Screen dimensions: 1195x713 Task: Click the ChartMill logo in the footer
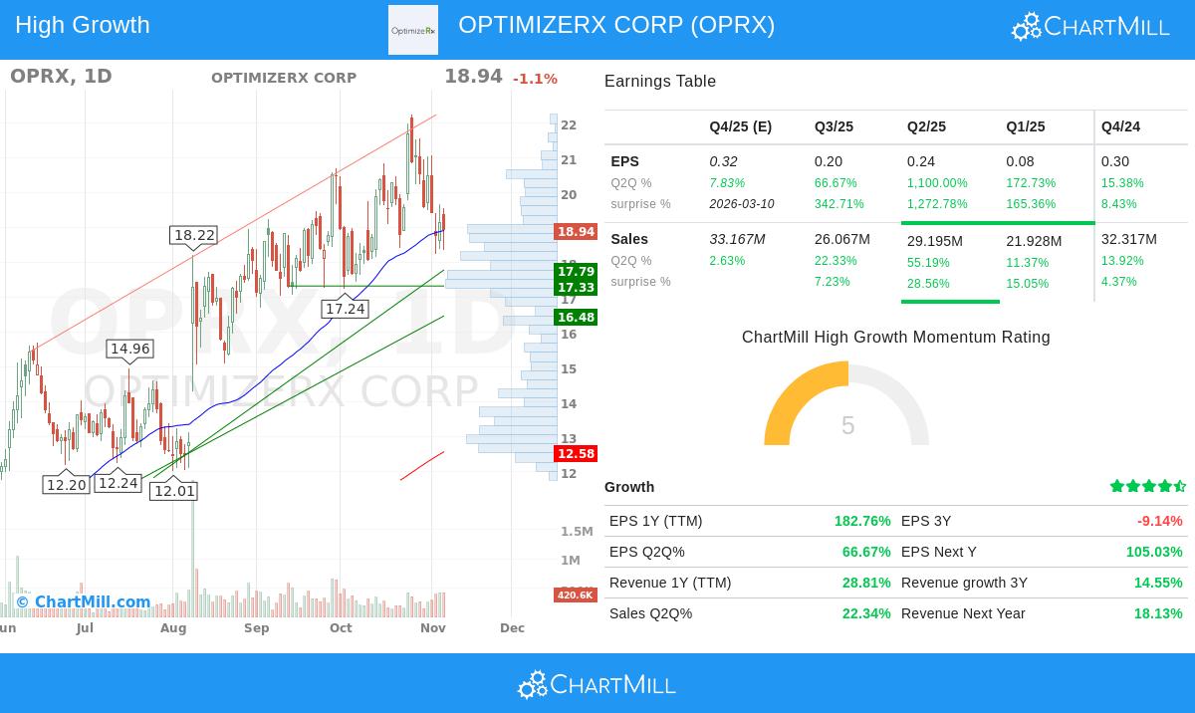(596, 684)
